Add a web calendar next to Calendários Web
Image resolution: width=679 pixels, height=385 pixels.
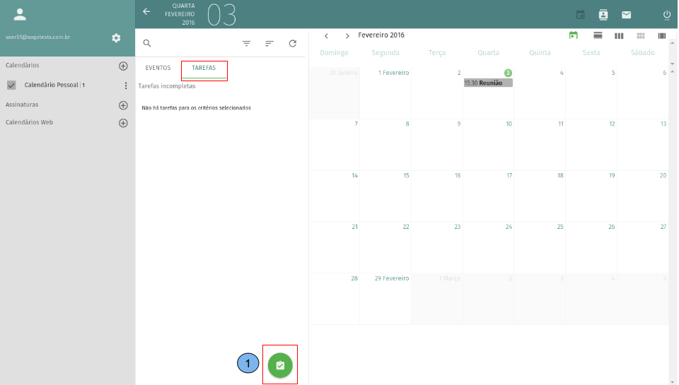pyautogui.click(x=123, y=123)
